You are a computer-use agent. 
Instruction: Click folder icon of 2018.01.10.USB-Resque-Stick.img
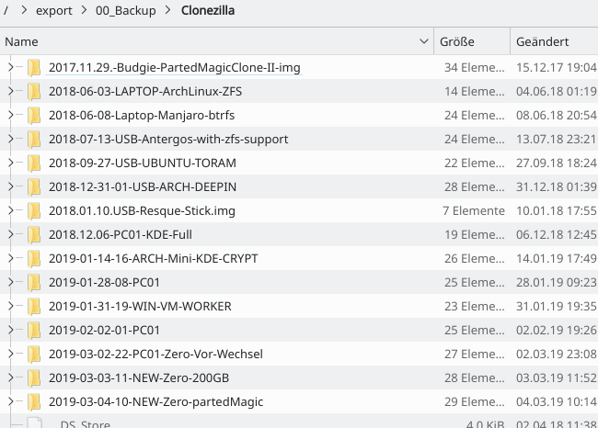point(35,211)
